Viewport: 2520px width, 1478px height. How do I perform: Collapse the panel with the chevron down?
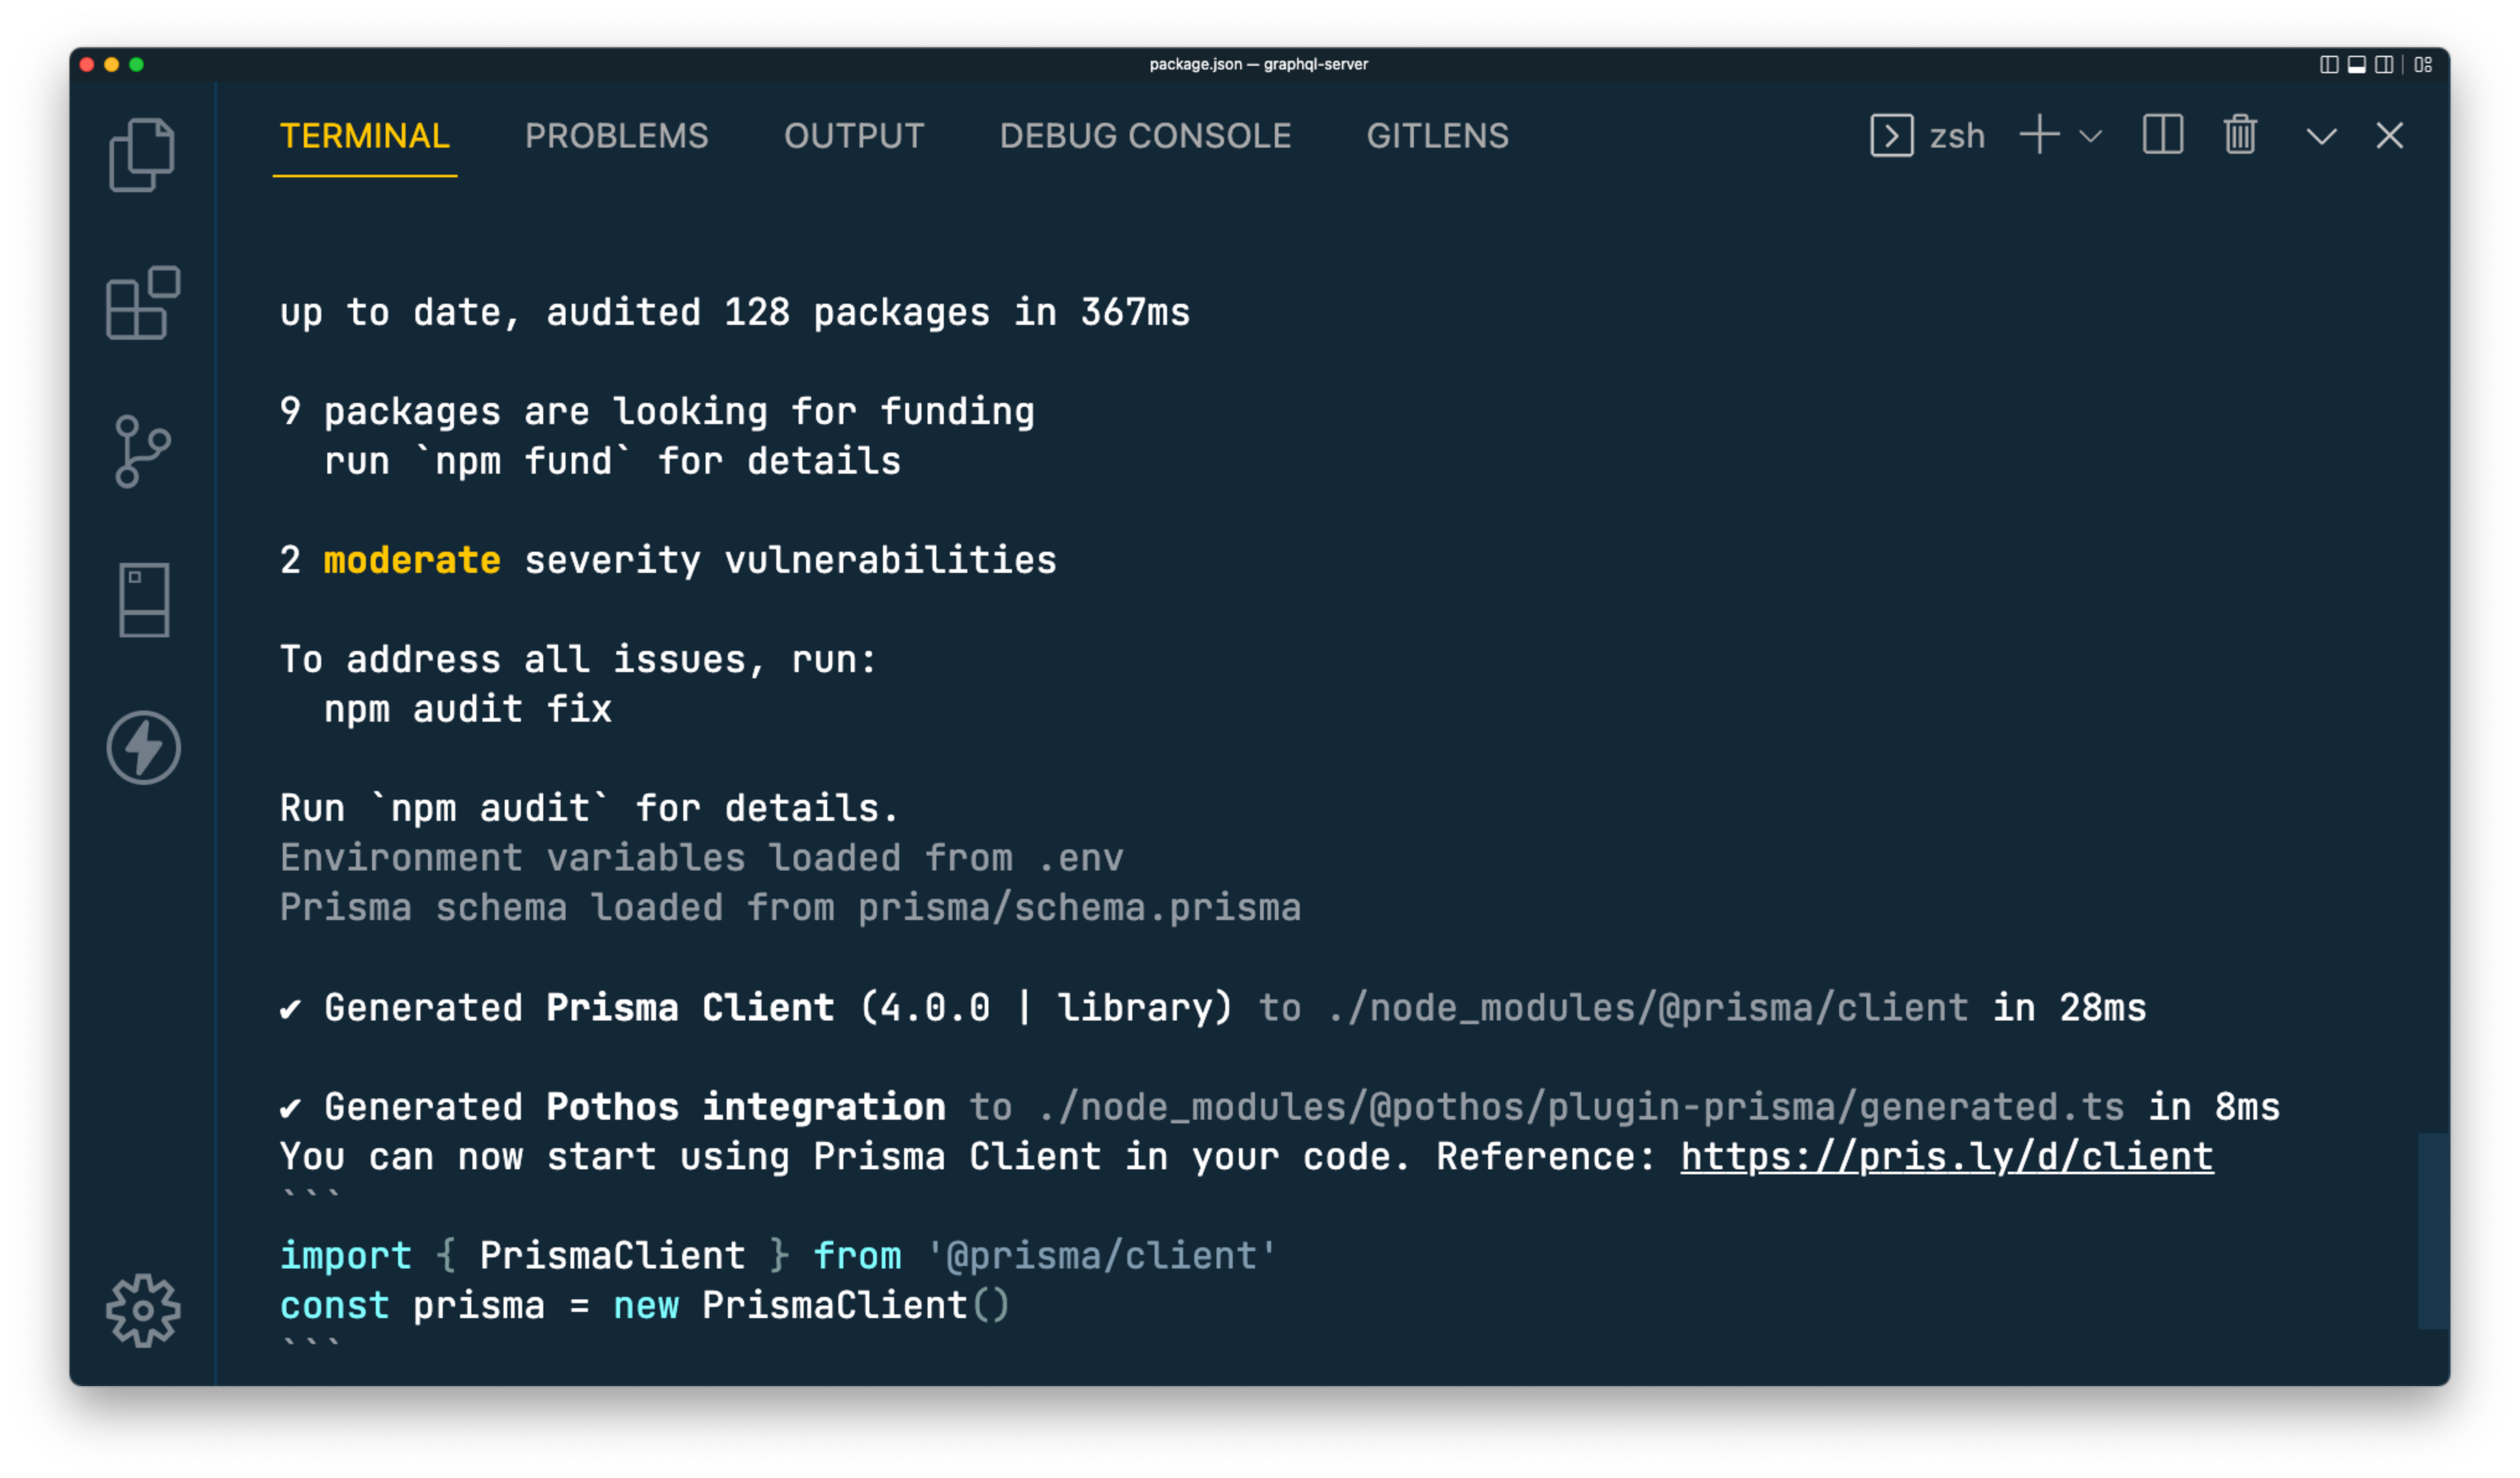point(2321,136)
